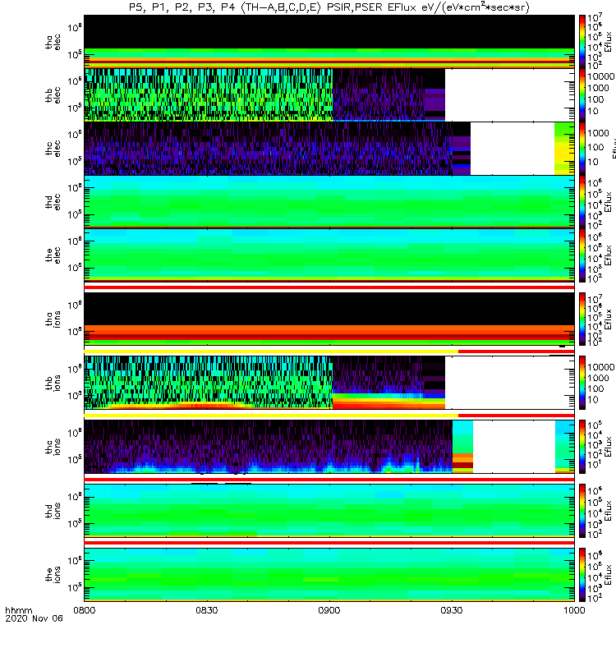Pick the color bar beside thc elec panel
This screenshot has height=657, width=616.
[x=582, y=149]
